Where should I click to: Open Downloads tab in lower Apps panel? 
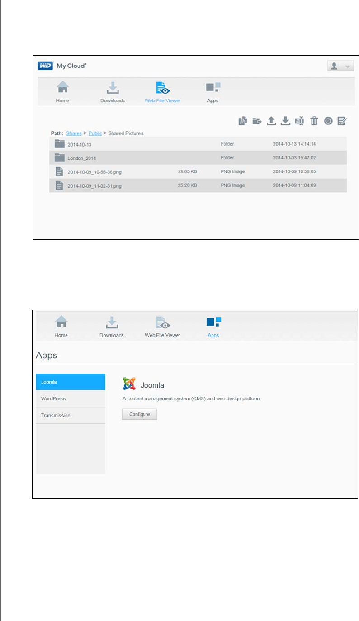(112, 327)
